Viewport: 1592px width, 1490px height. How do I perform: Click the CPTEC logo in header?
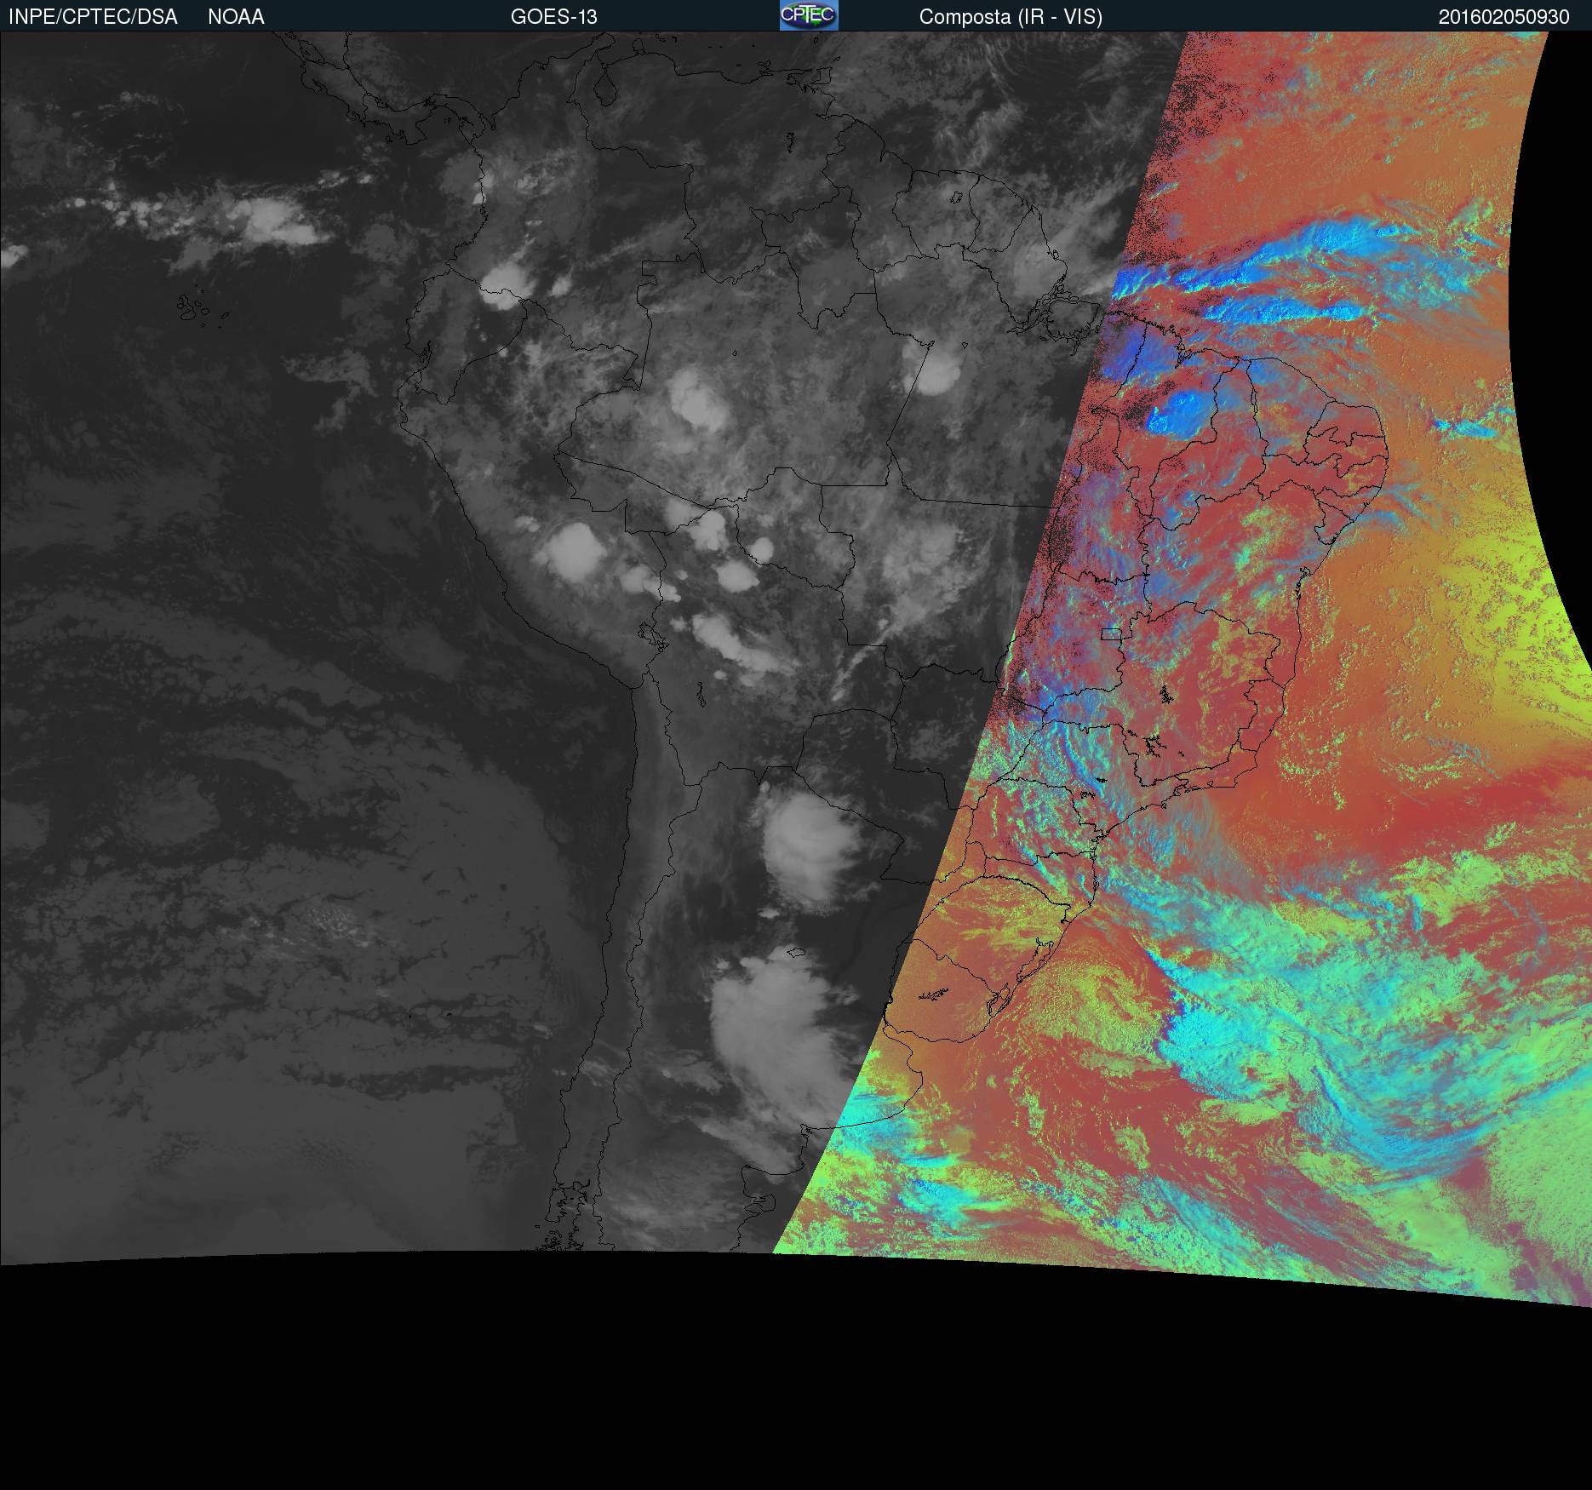[x=809, y=15]
